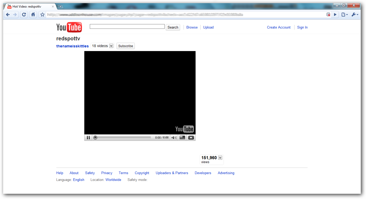Open the Upload link

208,27
